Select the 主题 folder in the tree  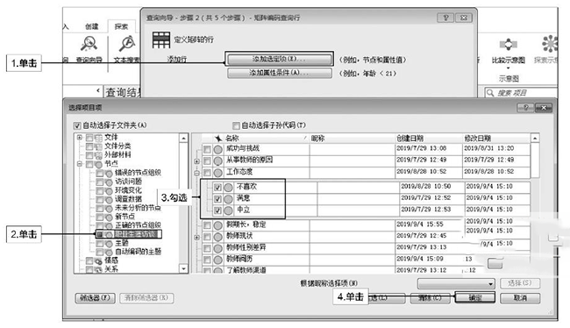121,243
